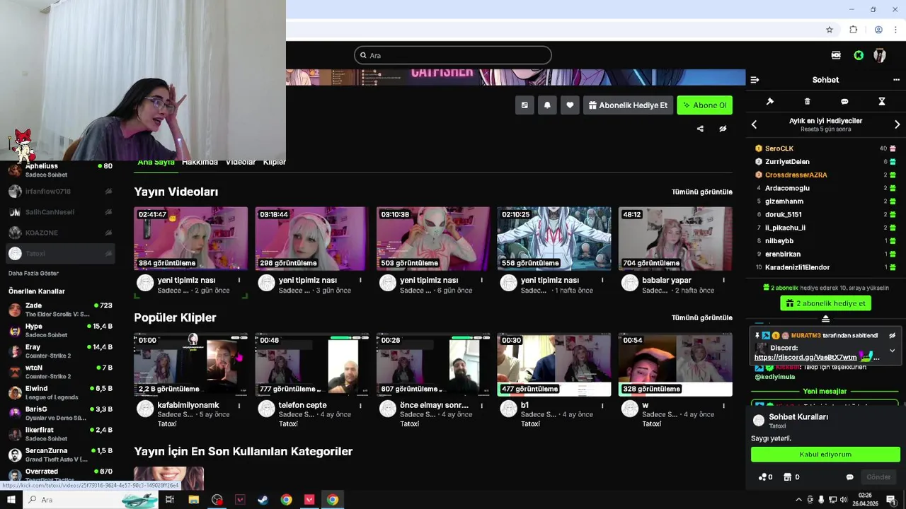This screenshot has height=509, width=906.
Task: Click Abonelik Hediye Et button
Action: [x=628, y=105]
